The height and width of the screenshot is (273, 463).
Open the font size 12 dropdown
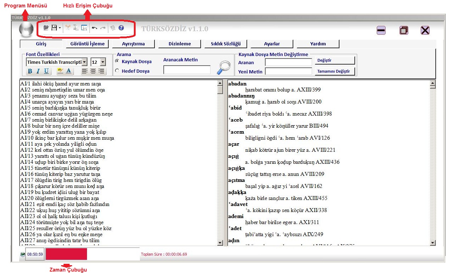[103, 62]
